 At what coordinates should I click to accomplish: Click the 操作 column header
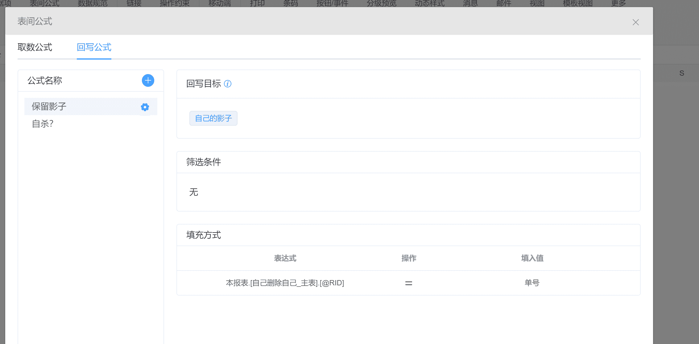click(x=409, y=258)
